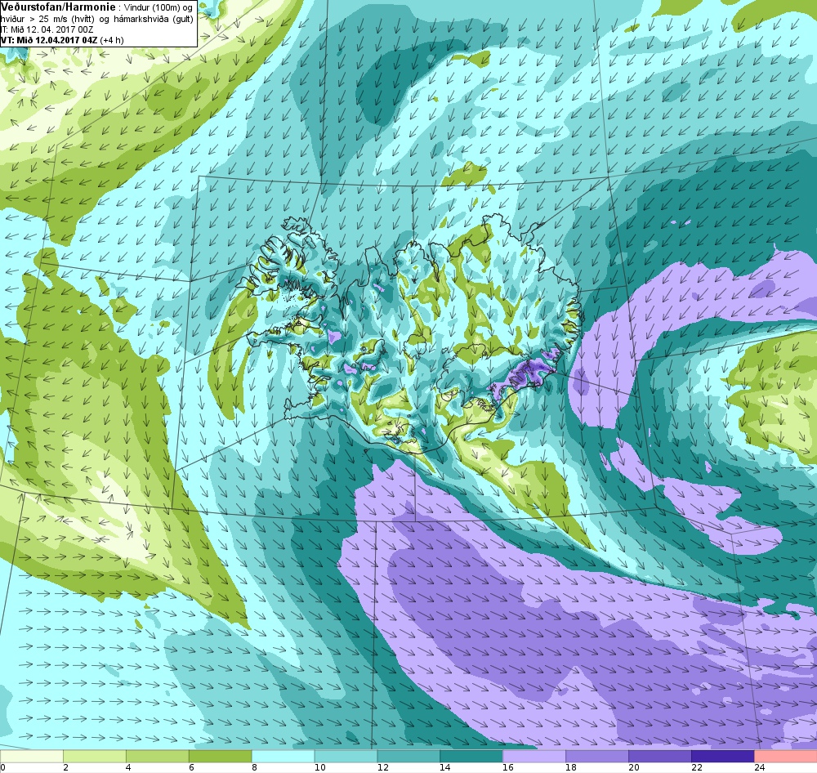Click the '22' label on the color scale
The height and width of the screenshot is (773, 817).
pos(696,768)
